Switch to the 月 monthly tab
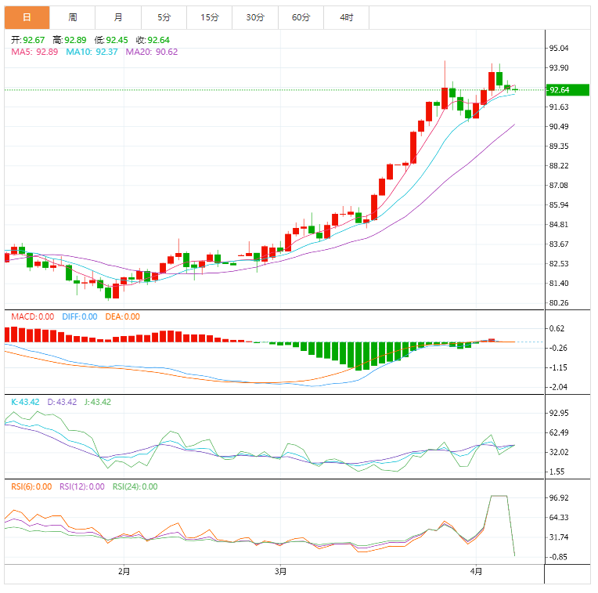Viewport: 598px width, 593px height. click(118, 17)
